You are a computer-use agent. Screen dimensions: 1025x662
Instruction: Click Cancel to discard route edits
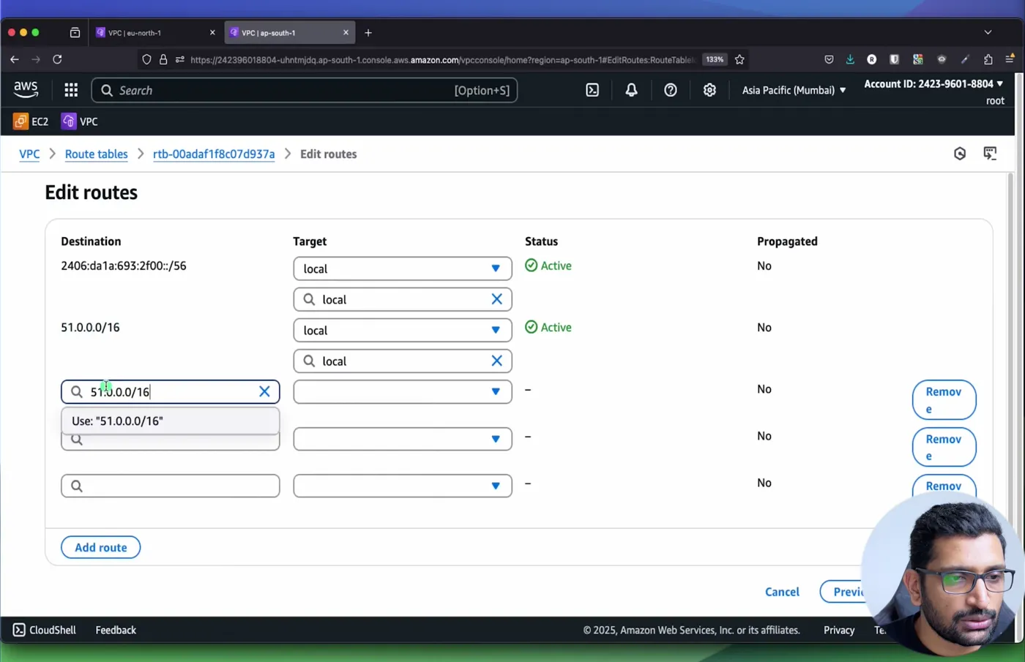pos(782,592)
